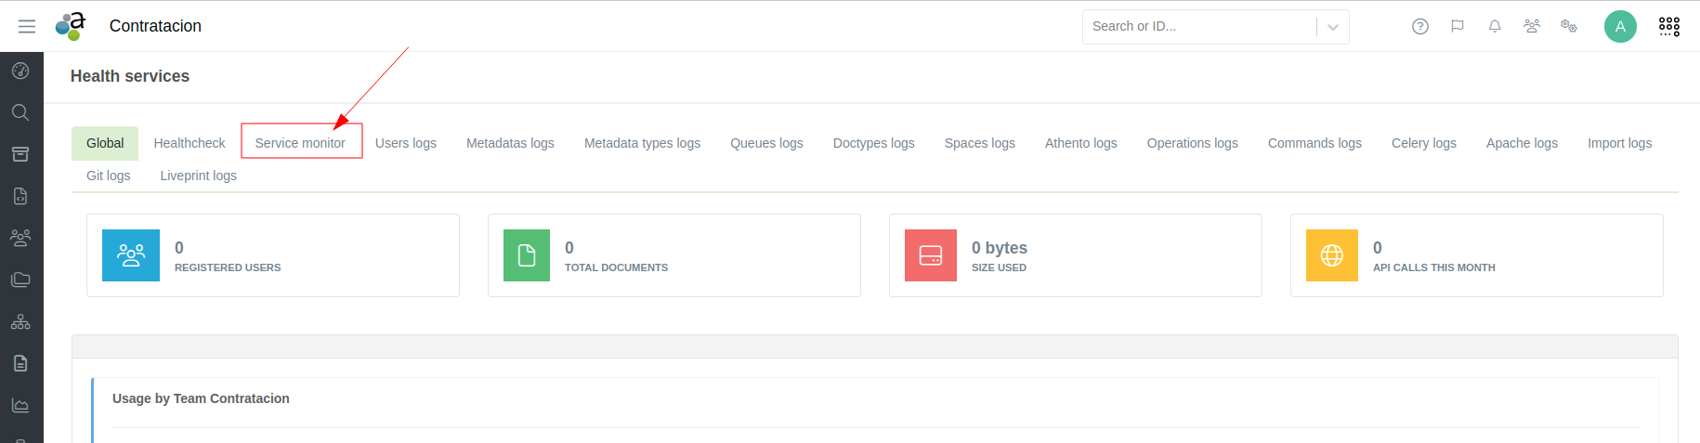Click the help question mark icon
Viewport: 1700px width, 443px height.
1419,26
